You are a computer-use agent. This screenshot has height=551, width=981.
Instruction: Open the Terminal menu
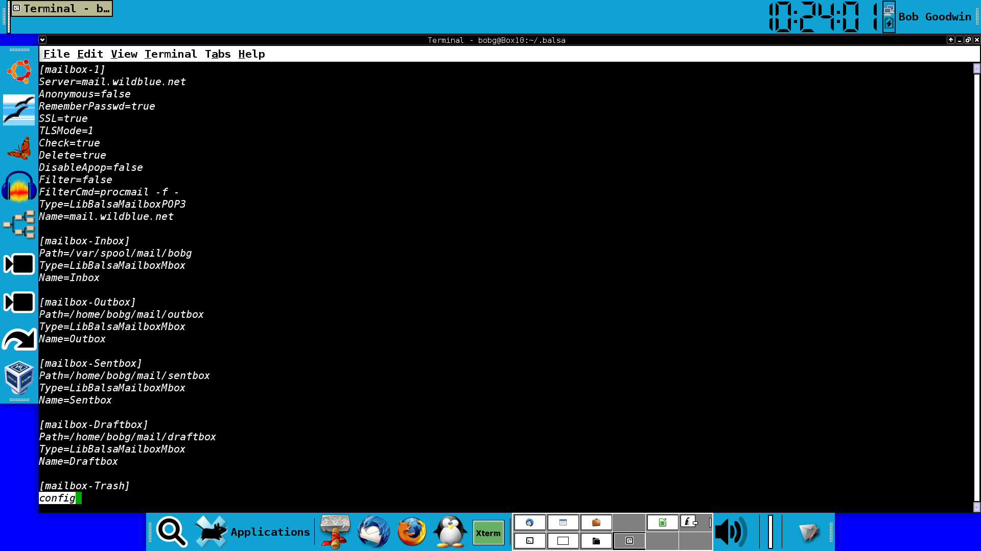coord(171,54)
